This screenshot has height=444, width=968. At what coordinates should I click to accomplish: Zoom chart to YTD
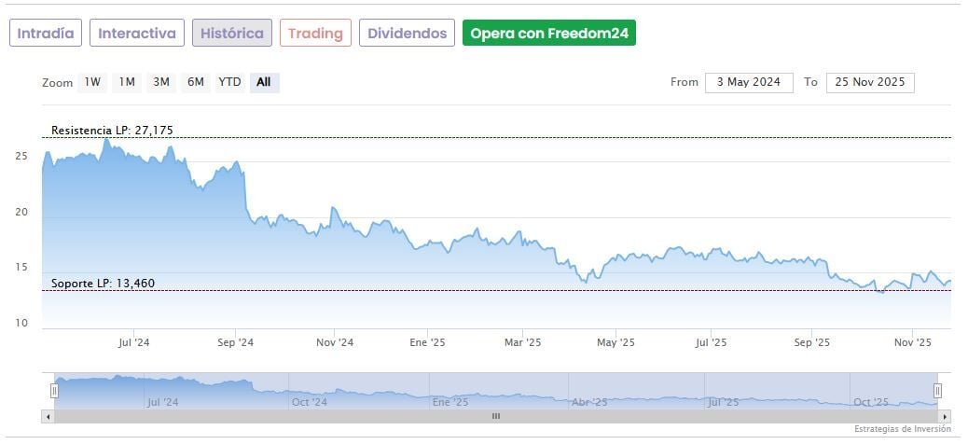[x=229, y=82]
